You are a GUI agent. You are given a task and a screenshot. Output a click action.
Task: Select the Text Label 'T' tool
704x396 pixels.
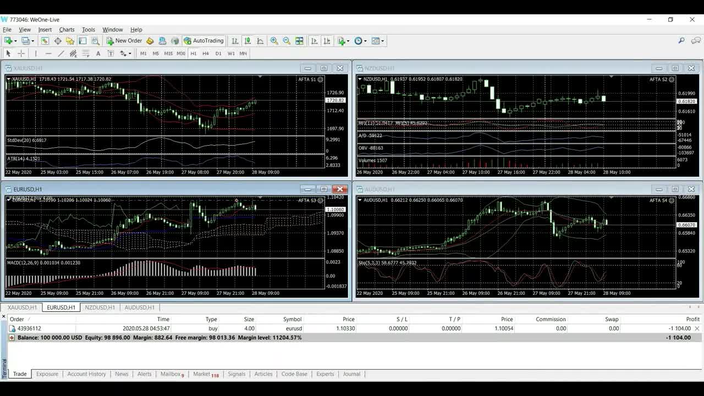tap(111, 53)
